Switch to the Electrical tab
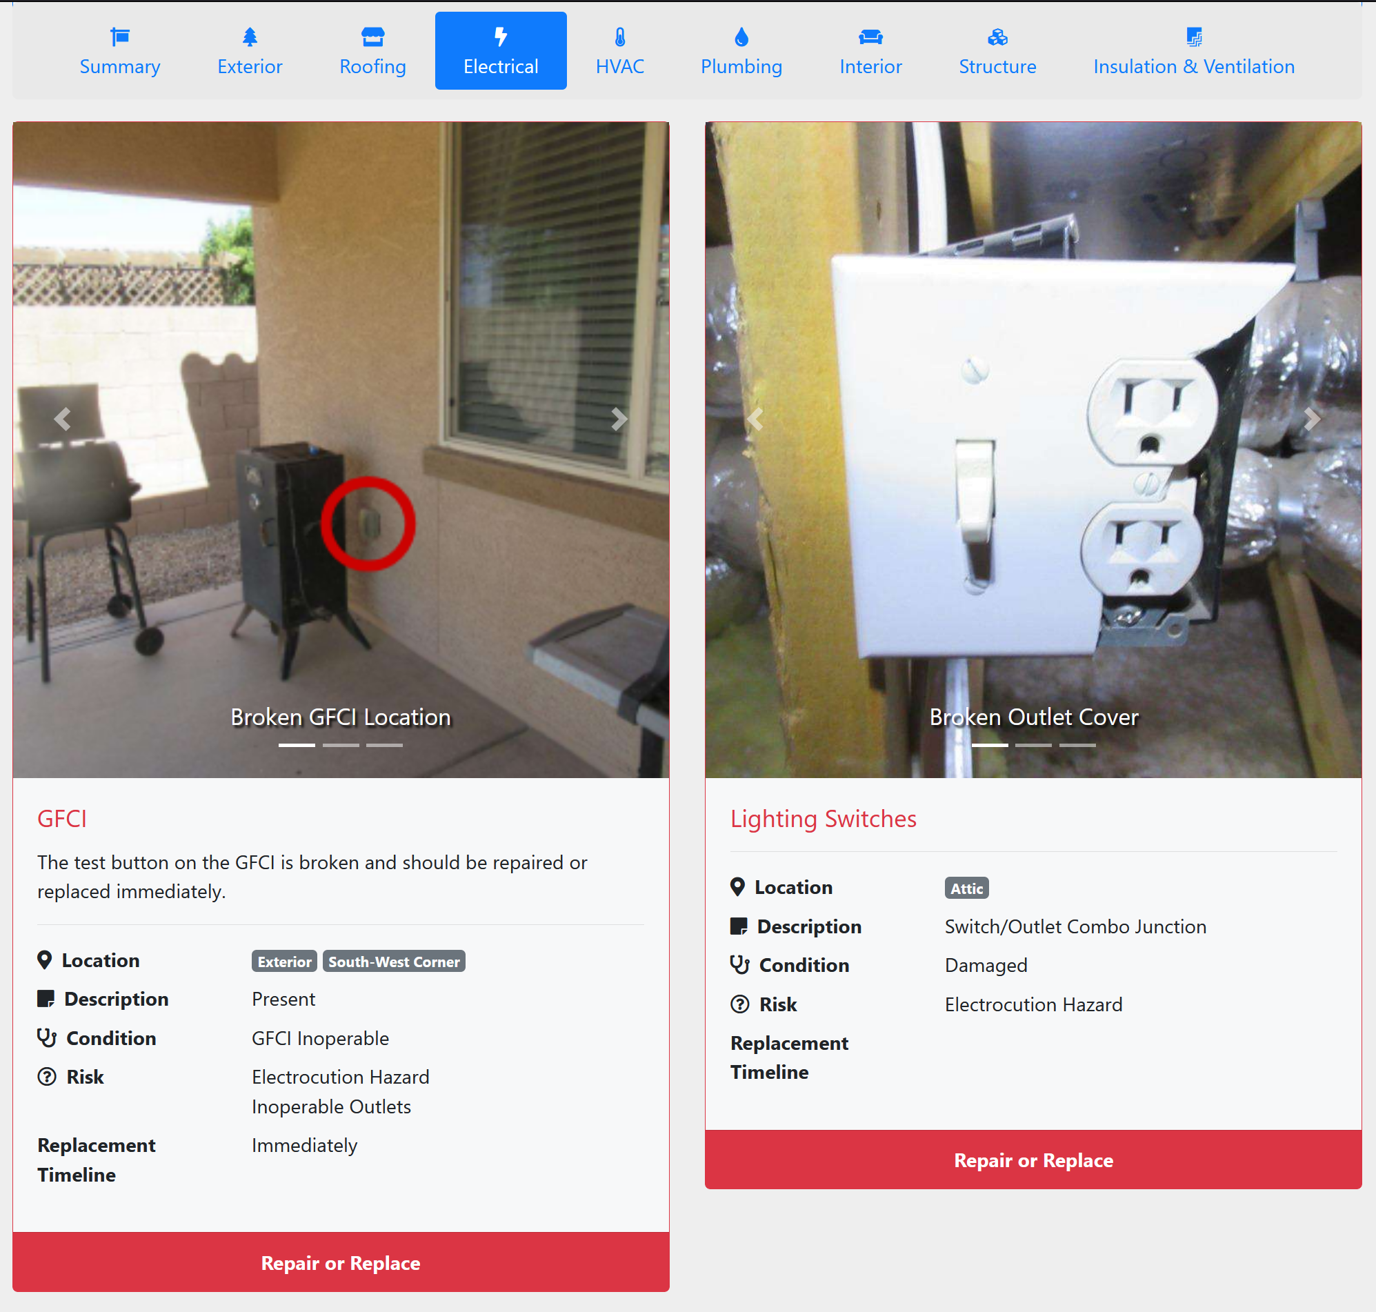Image resolution: width=1376 pixels, height=1312 pixels. (x=501, y=51)
